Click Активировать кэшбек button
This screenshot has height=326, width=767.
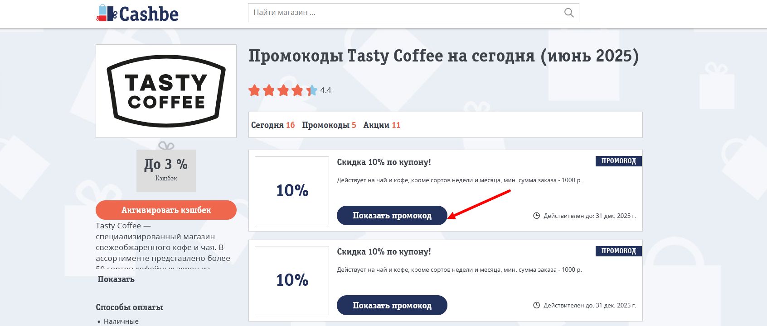166,210
